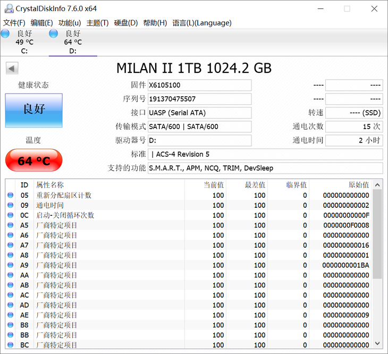The image size is (388, 354).
Task: Select the 启动-关闭循环次数 attribute name
Action: 65,215
